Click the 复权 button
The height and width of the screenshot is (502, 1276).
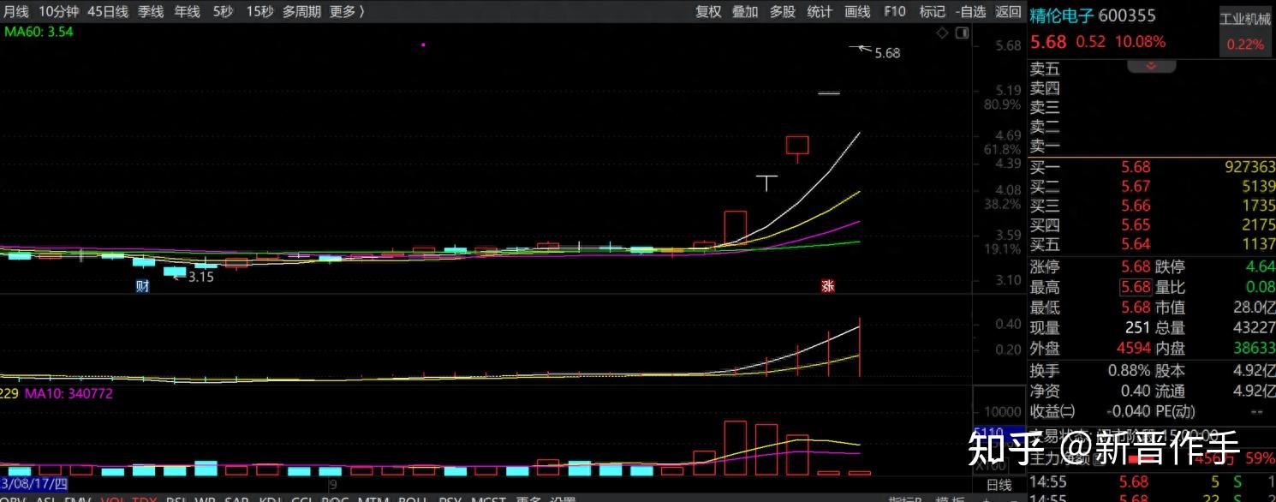click(708, 11)
